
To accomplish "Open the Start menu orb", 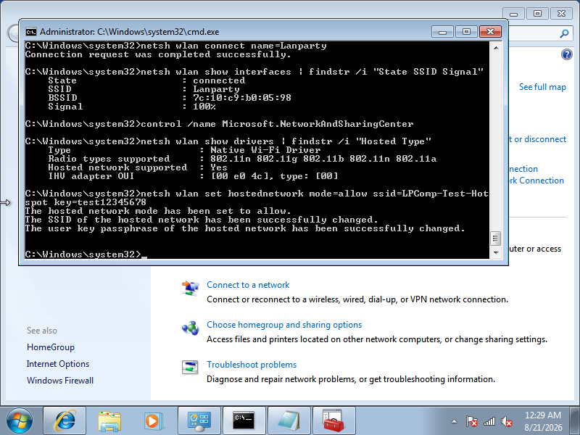I will coord(20,420).
